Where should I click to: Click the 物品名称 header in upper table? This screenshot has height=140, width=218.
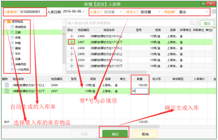tap(109, 30)
